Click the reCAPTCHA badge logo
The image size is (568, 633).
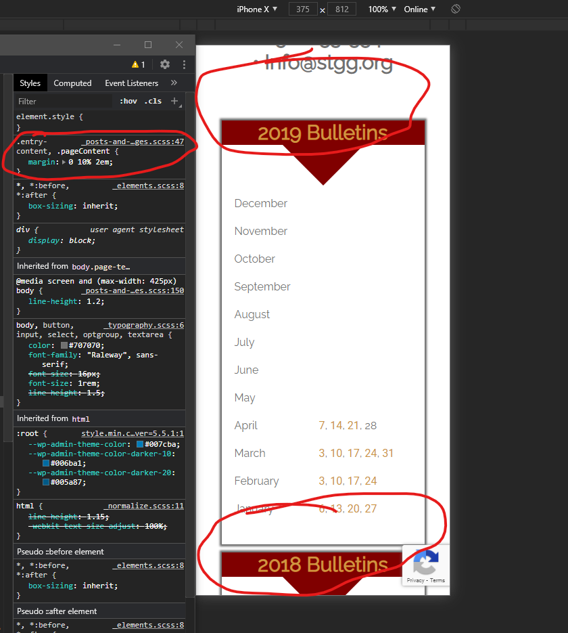pos(425,562)
